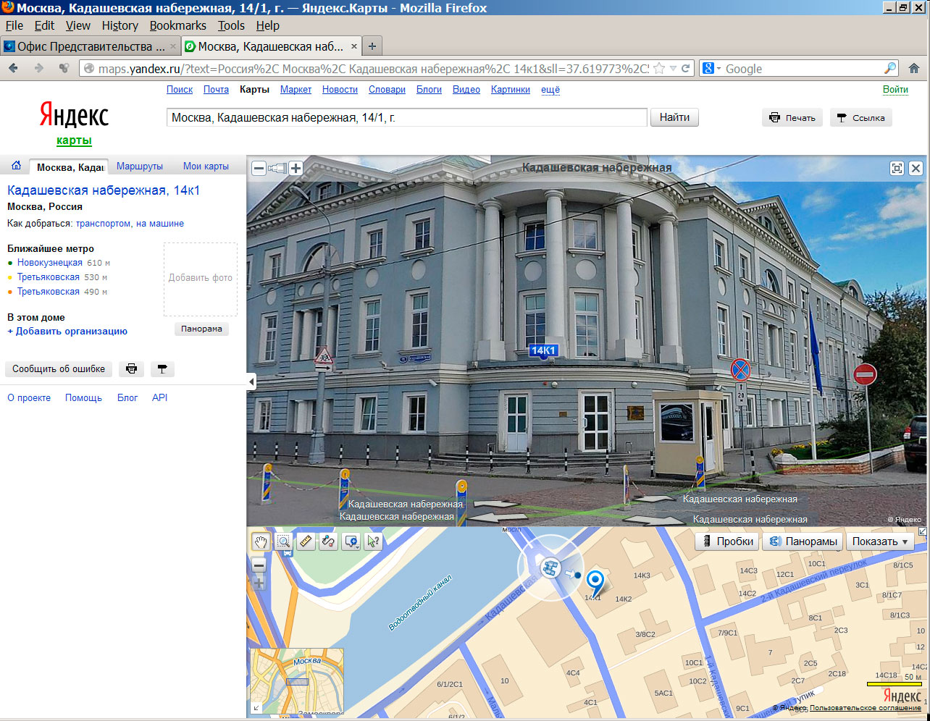Open the Войти login link
The height and width of the screenshot is (721, 930).
895,90
